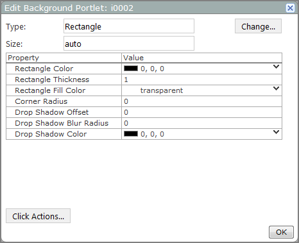Expand the Drop Shadow Color dropdown arrow
The image size is (299, 243).
276,132
